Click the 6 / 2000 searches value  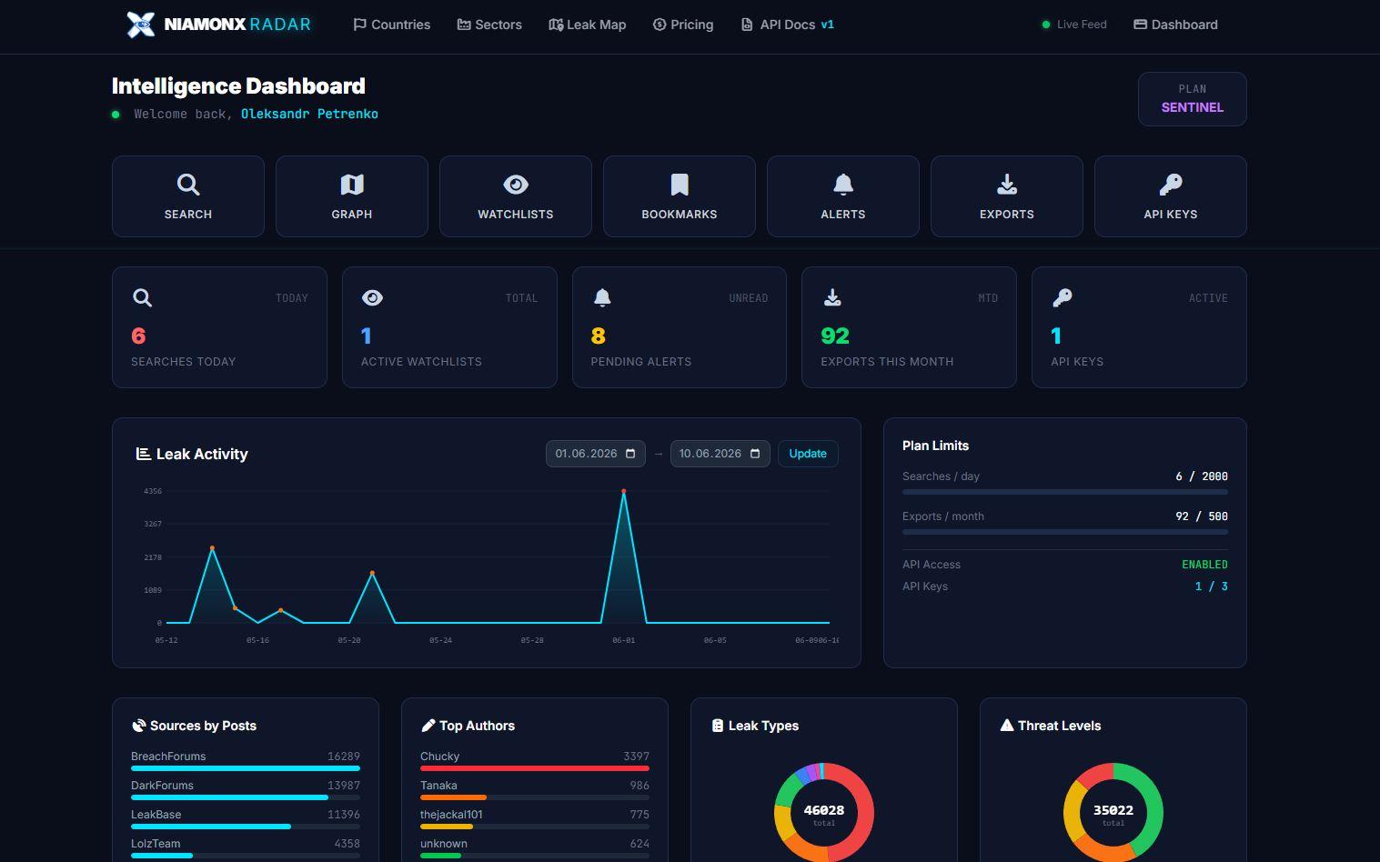[x=1202, y=476]
